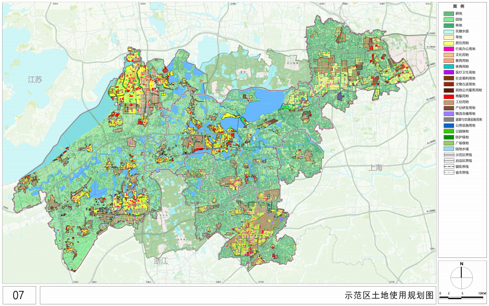The width and height of the screenshot is (489, 306).
Task: Select the purple 医疗卫生用地 swatch
Action: pos(449,73)
